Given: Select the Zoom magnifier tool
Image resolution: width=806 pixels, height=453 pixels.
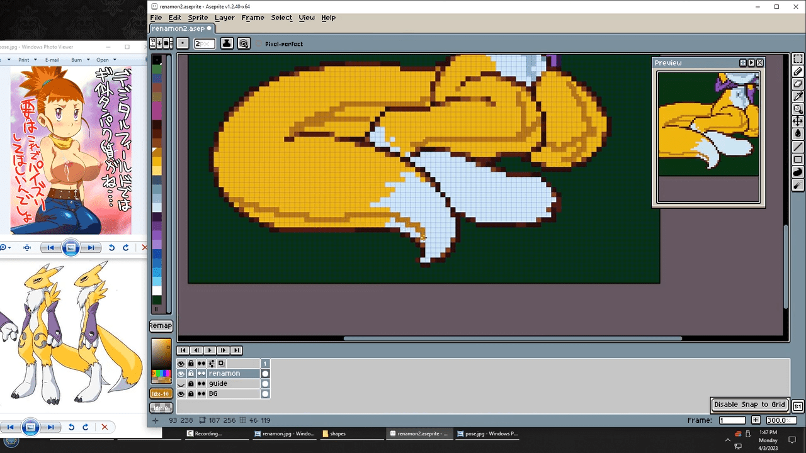Looking at the screenshot, I should (x=798, y=109).
